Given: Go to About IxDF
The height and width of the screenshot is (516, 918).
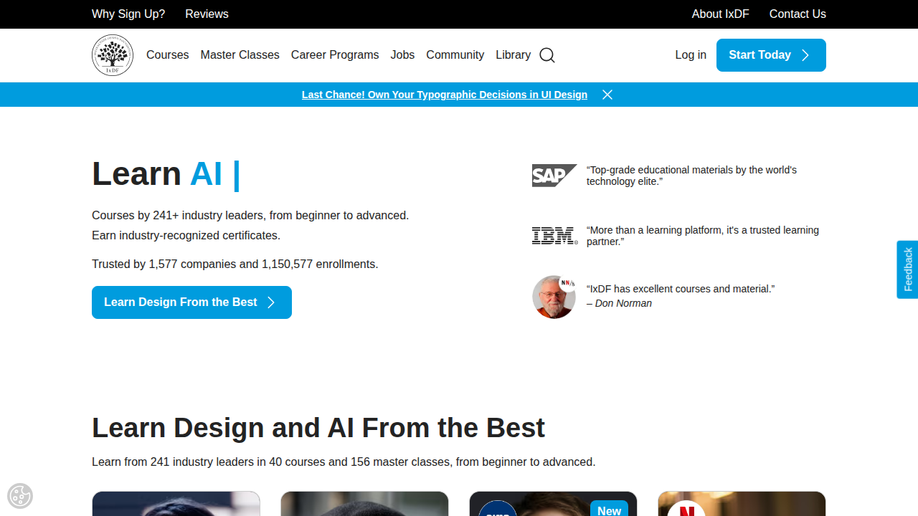Looking at the screenshot, I should [720, 14].
